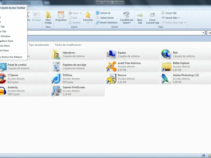211x158 pixels.
Task: Click Select None in ribbon
Action: 105,18
